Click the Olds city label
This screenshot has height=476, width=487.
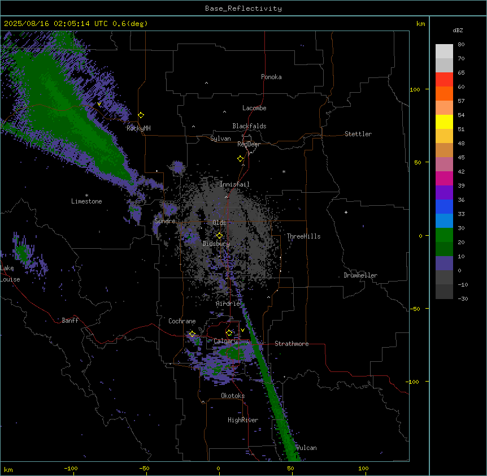click(x=219, y=223)
